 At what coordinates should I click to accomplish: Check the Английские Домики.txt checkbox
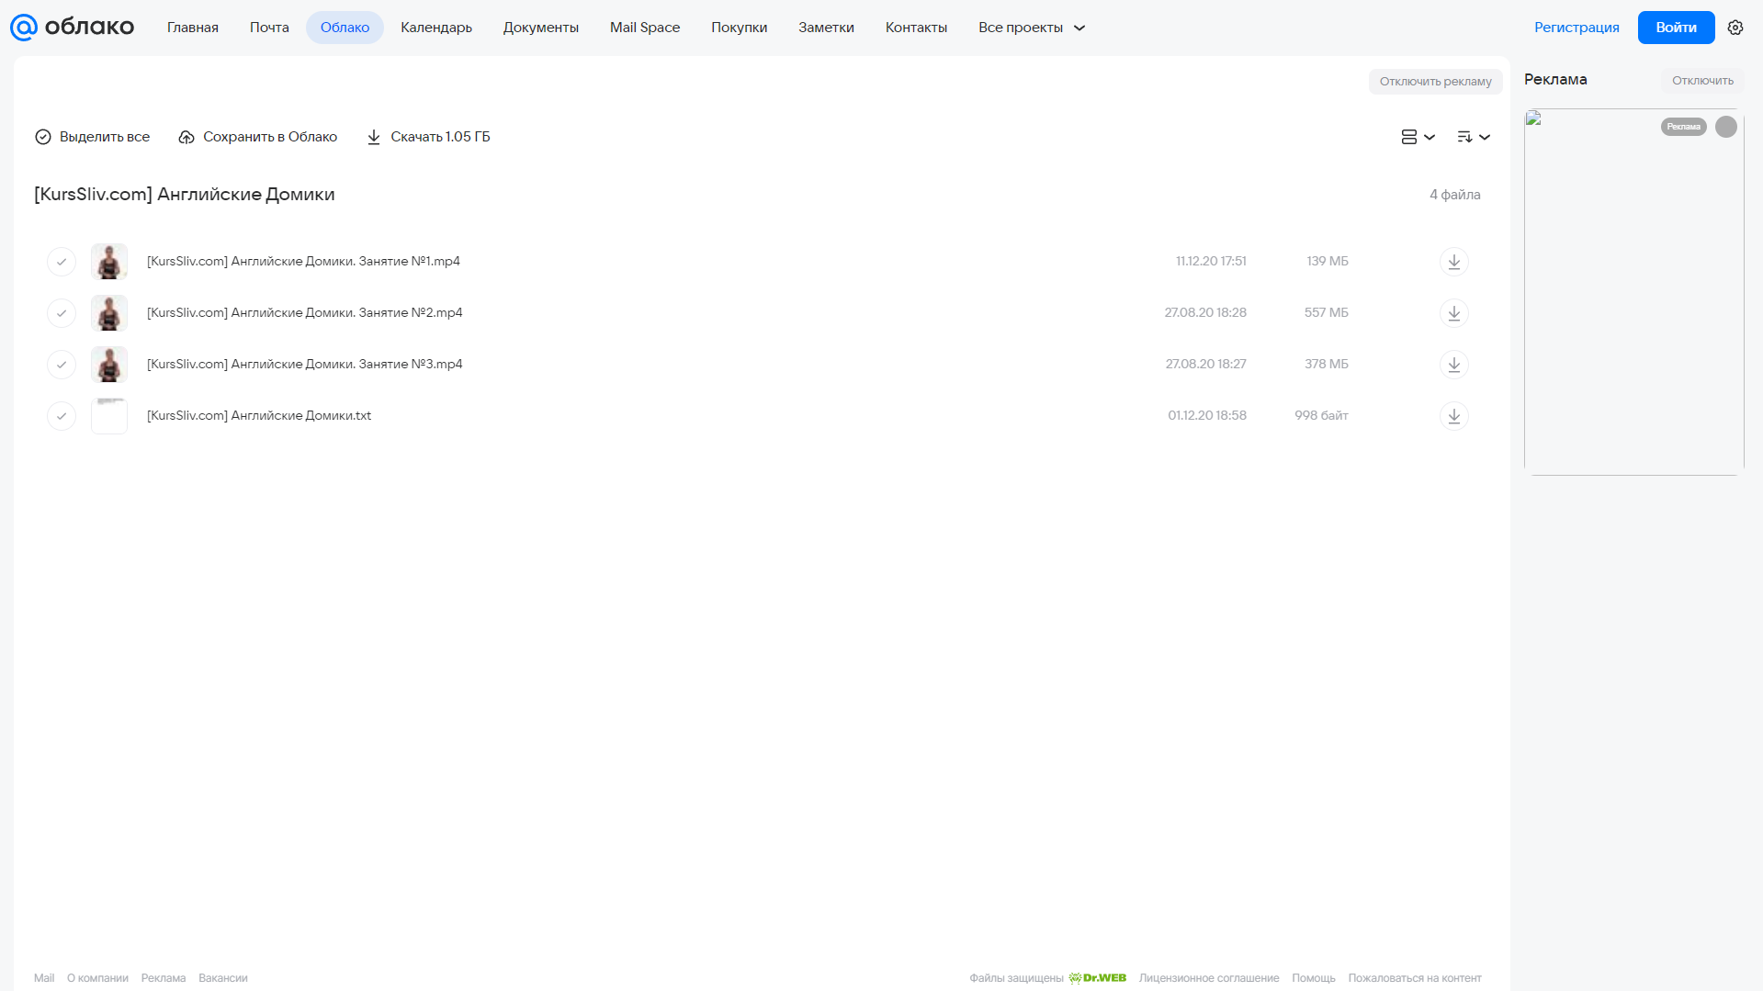pyautogui.click(x=62, y=416)
